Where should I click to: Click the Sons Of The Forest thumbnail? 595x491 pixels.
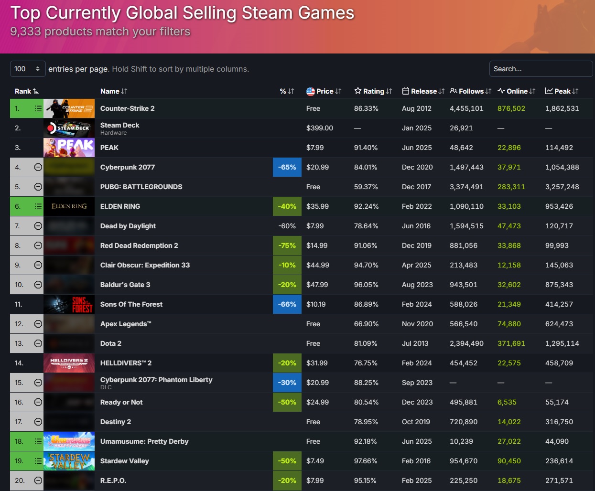(x=69, y=304)
